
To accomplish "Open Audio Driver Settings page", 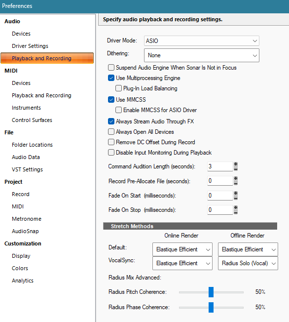I will pyautogui.click(x=30, y=46).
